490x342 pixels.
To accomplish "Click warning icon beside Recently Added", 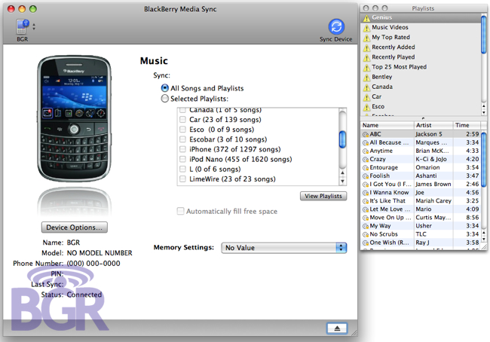I will tap(366, 47).
